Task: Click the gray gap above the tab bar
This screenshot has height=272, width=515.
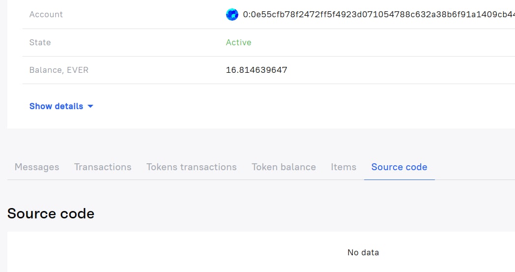Action: tap(246, 143)
